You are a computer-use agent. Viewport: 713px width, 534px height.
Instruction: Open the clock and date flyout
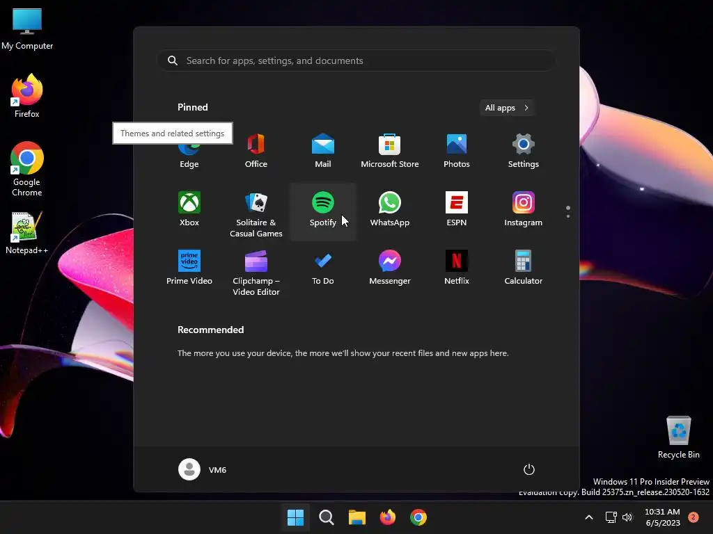click(663, 517)
